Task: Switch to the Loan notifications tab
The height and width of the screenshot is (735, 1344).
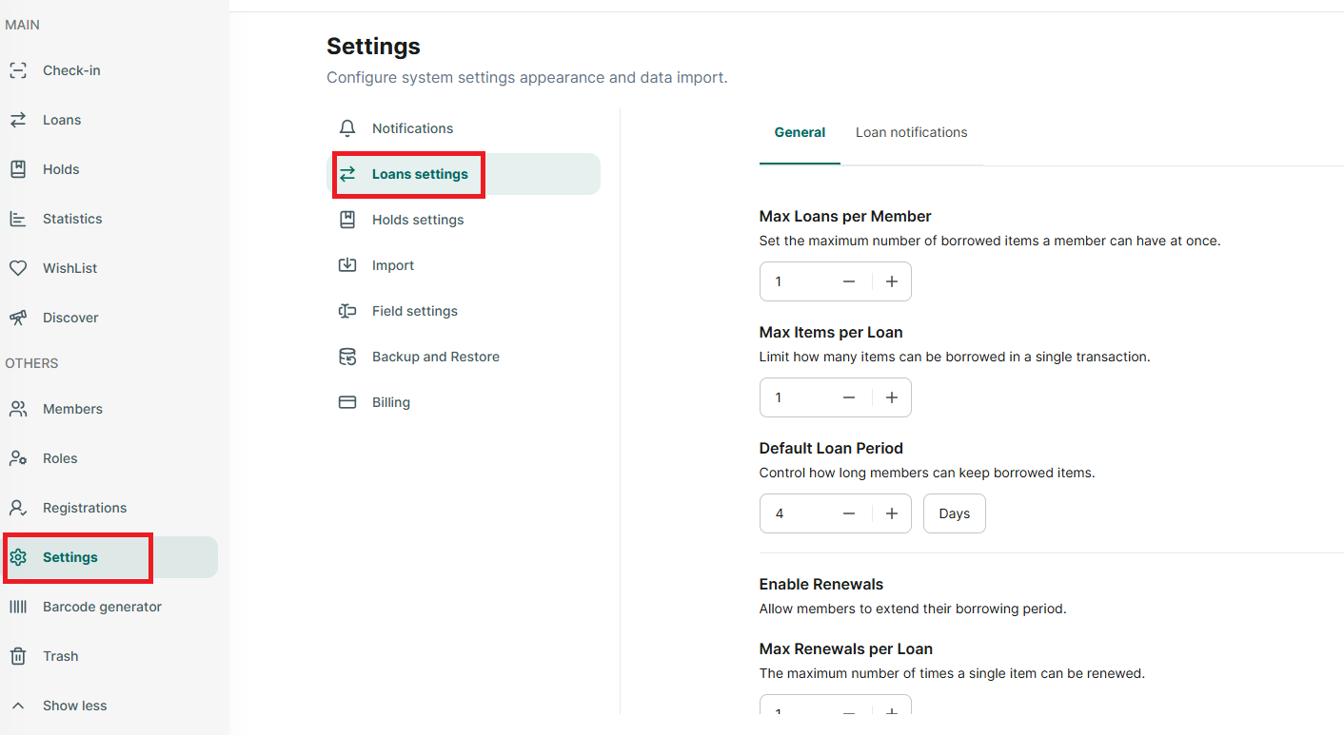Action: pos(911,133)
